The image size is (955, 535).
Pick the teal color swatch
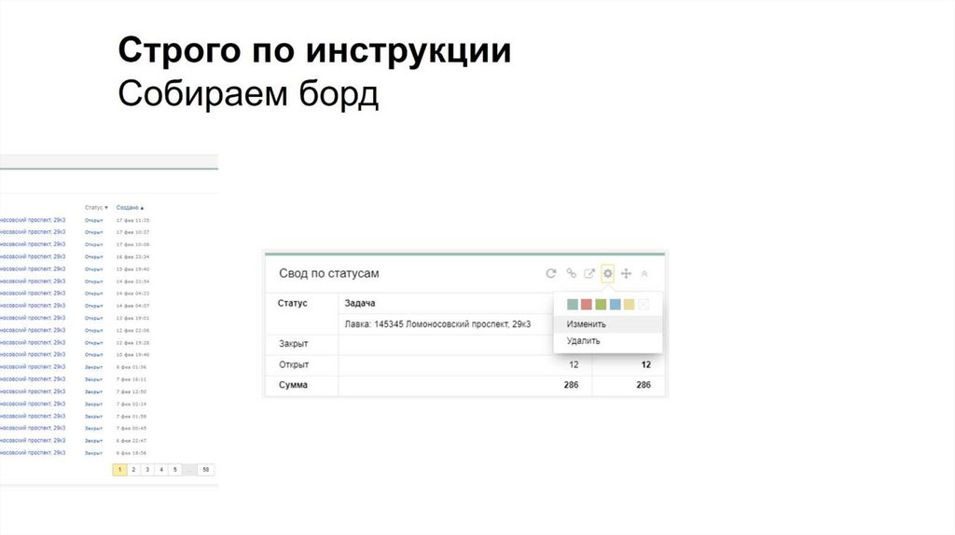(x=573, y=304)
